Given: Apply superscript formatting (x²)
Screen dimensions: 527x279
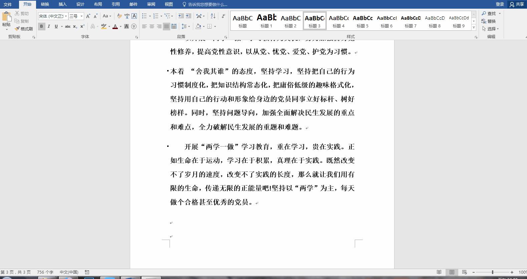Looking at the screenshot, I should pyautogui.click(x=82, y=26).
